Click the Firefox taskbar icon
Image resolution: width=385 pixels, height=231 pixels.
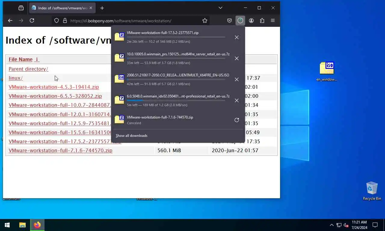(x=37, y=225)
